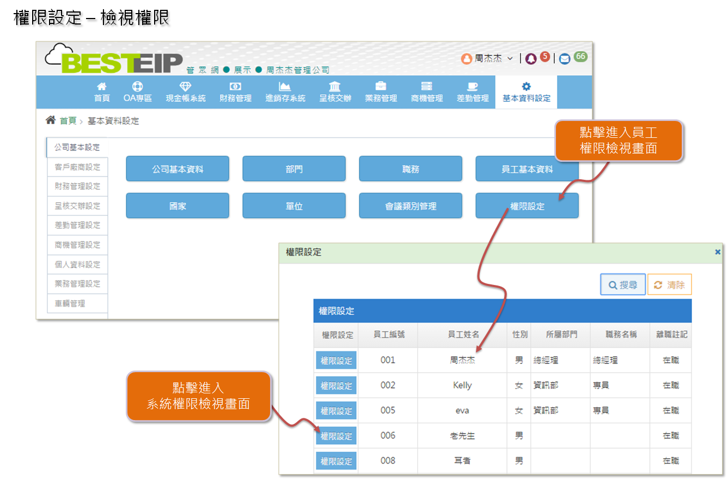The height and width of the screenshot is (480, 728).
Task: Select 客戶廠商設定 sidebar tab
Action: [77, 167]
